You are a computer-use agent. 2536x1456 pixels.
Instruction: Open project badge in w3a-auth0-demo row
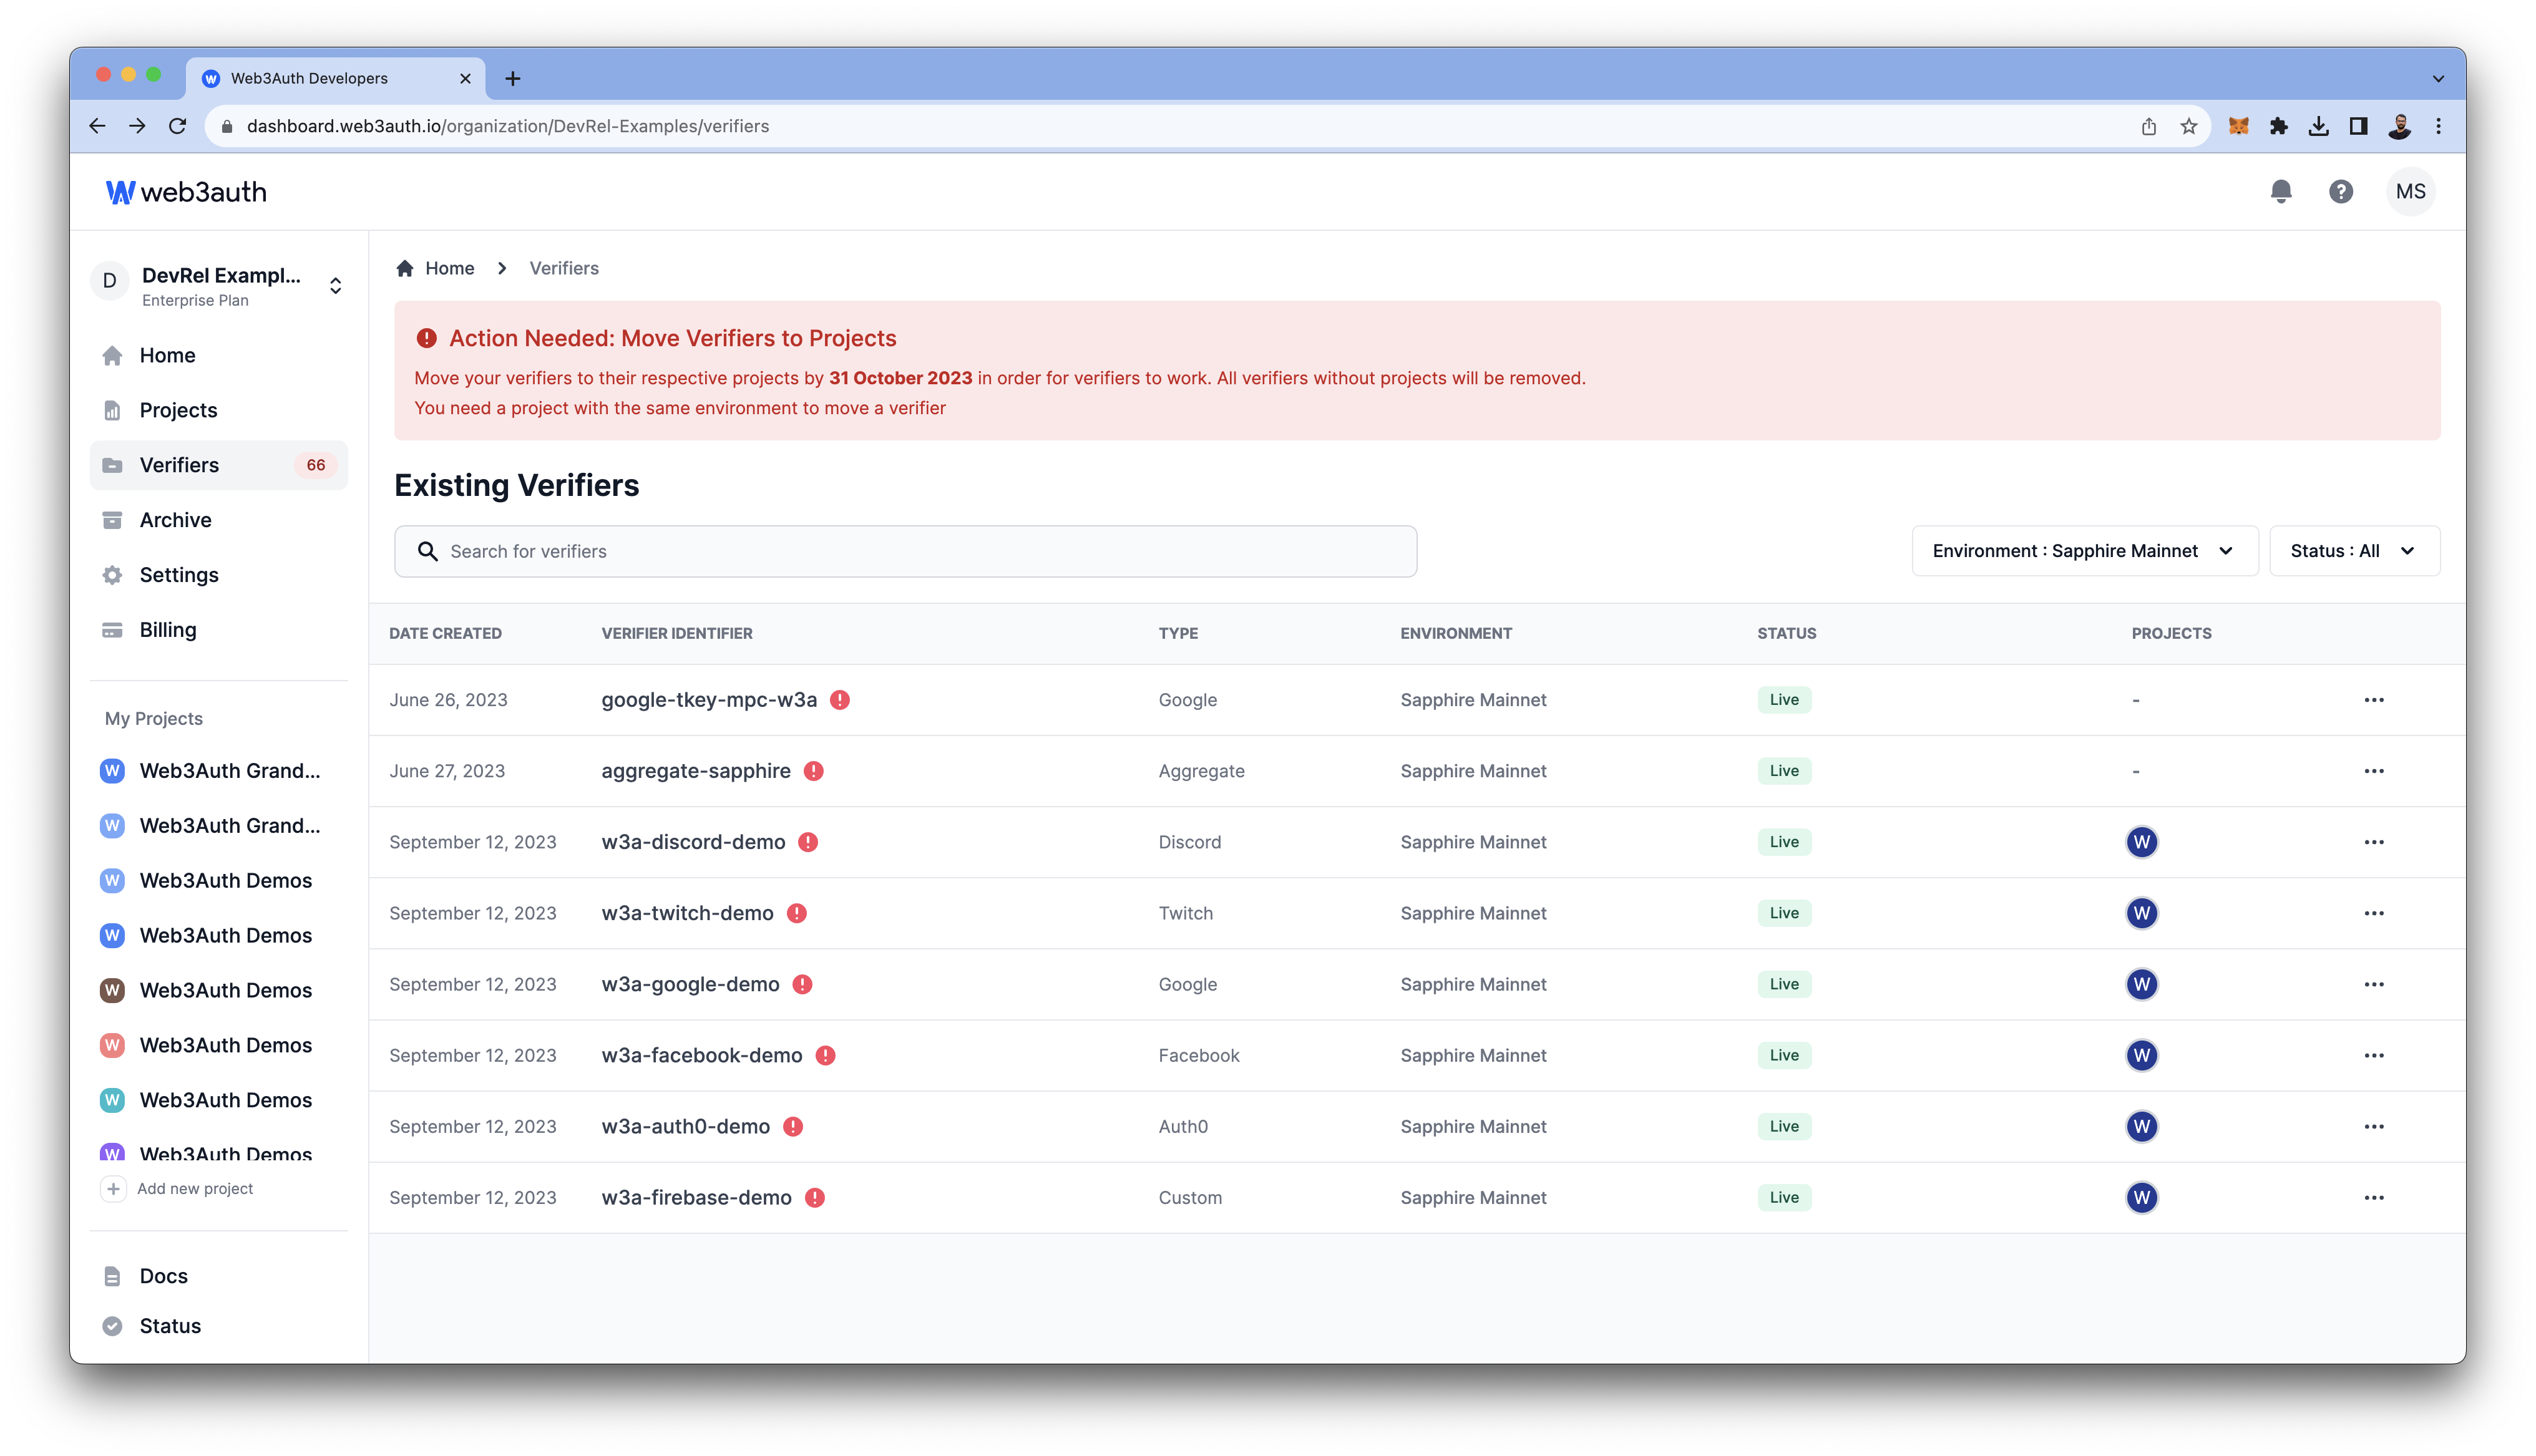(2141, 1126)
